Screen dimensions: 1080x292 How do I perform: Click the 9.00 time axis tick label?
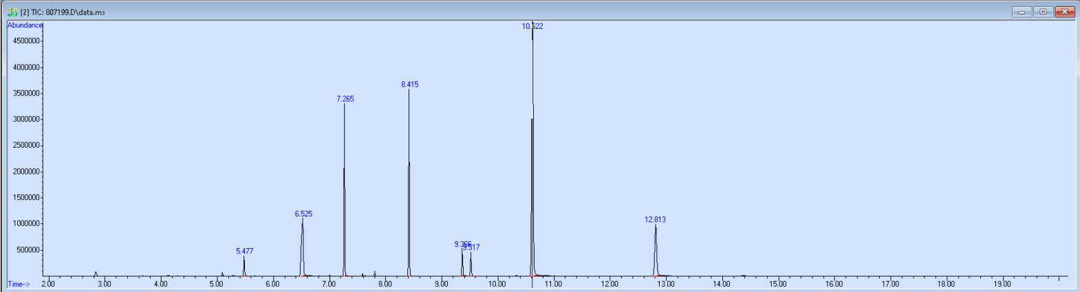coord(441,284)
